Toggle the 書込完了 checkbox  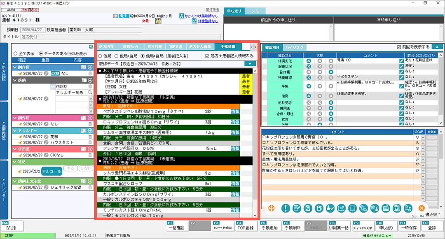(422, 215)
